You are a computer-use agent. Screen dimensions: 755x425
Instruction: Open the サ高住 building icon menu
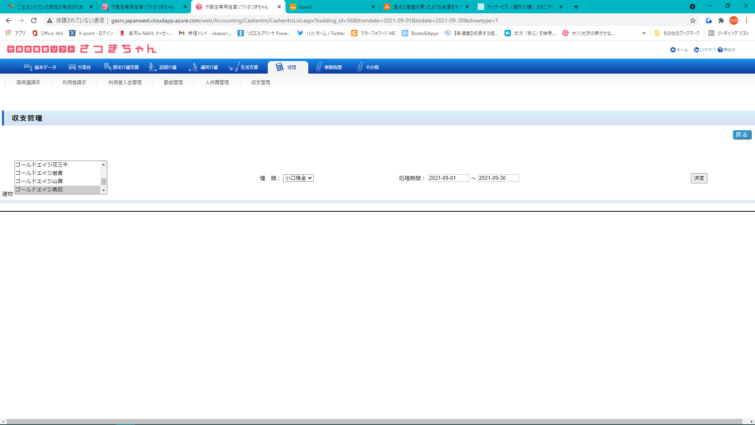[x=72, y=67]
